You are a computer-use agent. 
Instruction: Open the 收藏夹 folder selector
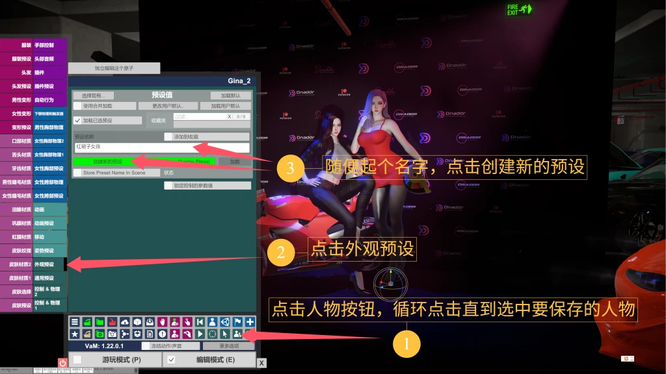coord(159,120)
